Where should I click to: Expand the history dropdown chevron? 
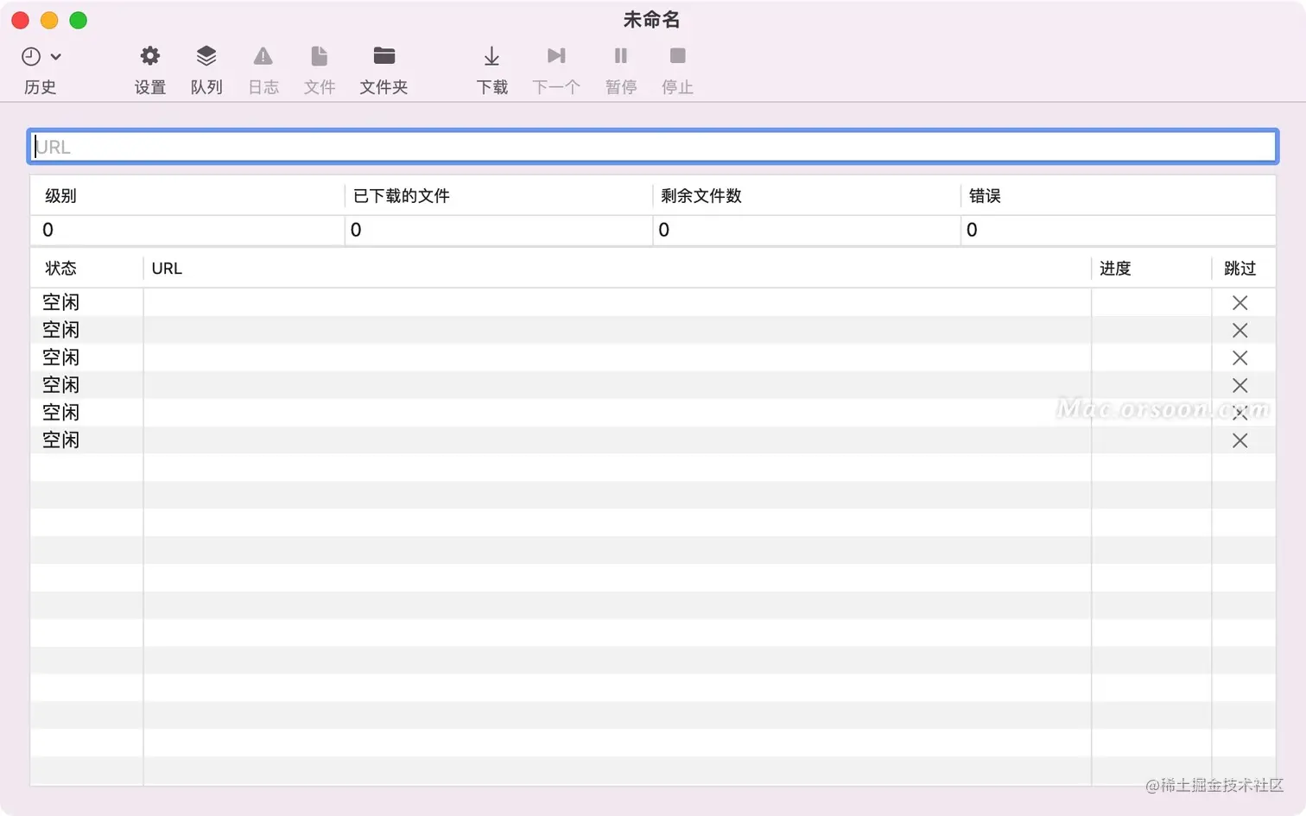tap(56, 57)
